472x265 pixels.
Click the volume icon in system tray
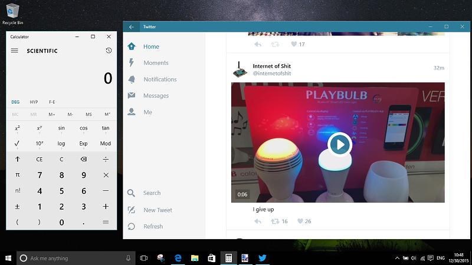click(x=414, y=258)
